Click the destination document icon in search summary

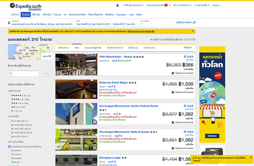9,23
